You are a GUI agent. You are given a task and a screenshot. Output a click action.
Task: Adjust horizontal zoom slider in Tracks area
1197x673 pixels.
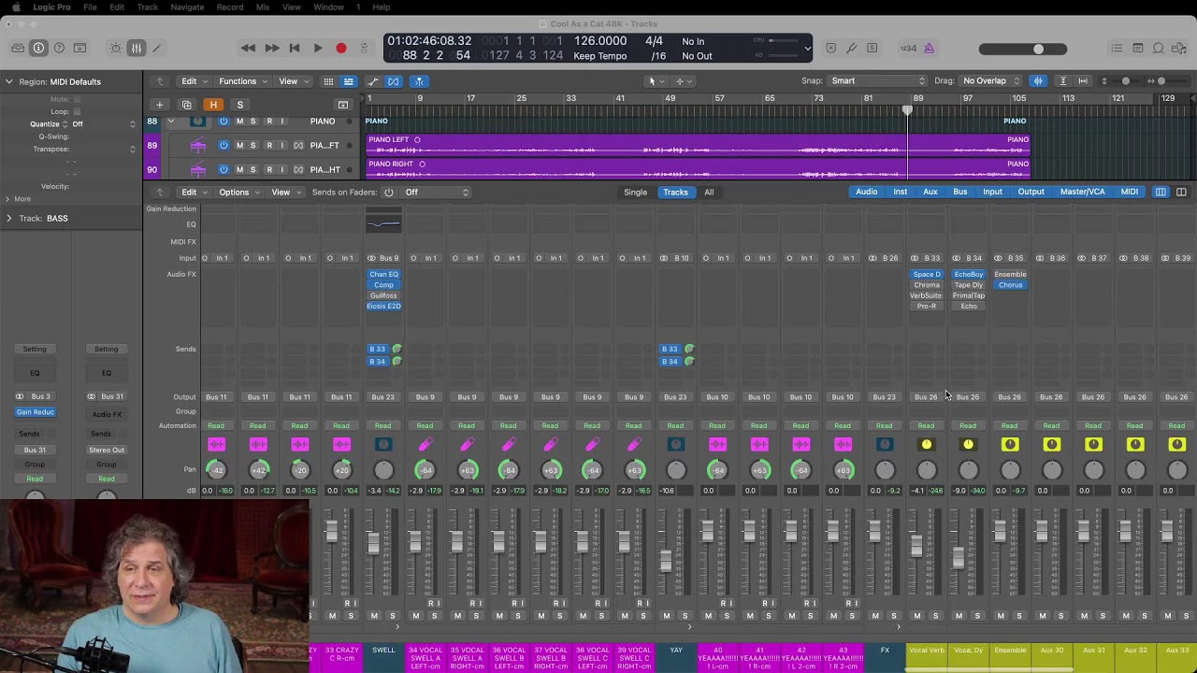[1166, 81]
